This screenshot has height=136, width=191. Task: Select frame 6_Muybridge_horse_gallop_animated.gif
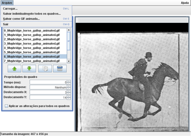coord(35,56)
